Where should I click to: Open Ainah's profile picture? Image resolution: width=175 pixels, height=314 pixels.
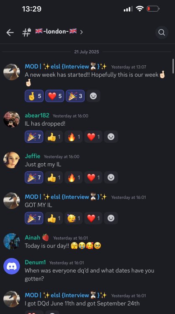[x=12, y=241]
